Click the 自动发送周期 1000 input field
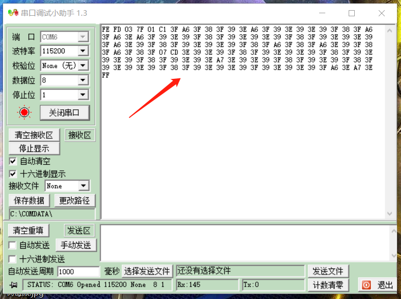 pos(78,272)
